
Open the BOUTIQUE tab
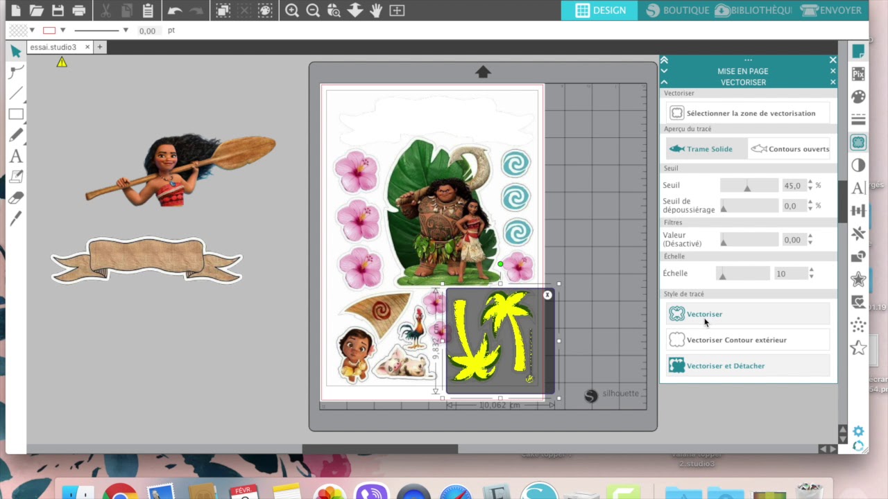677,10
